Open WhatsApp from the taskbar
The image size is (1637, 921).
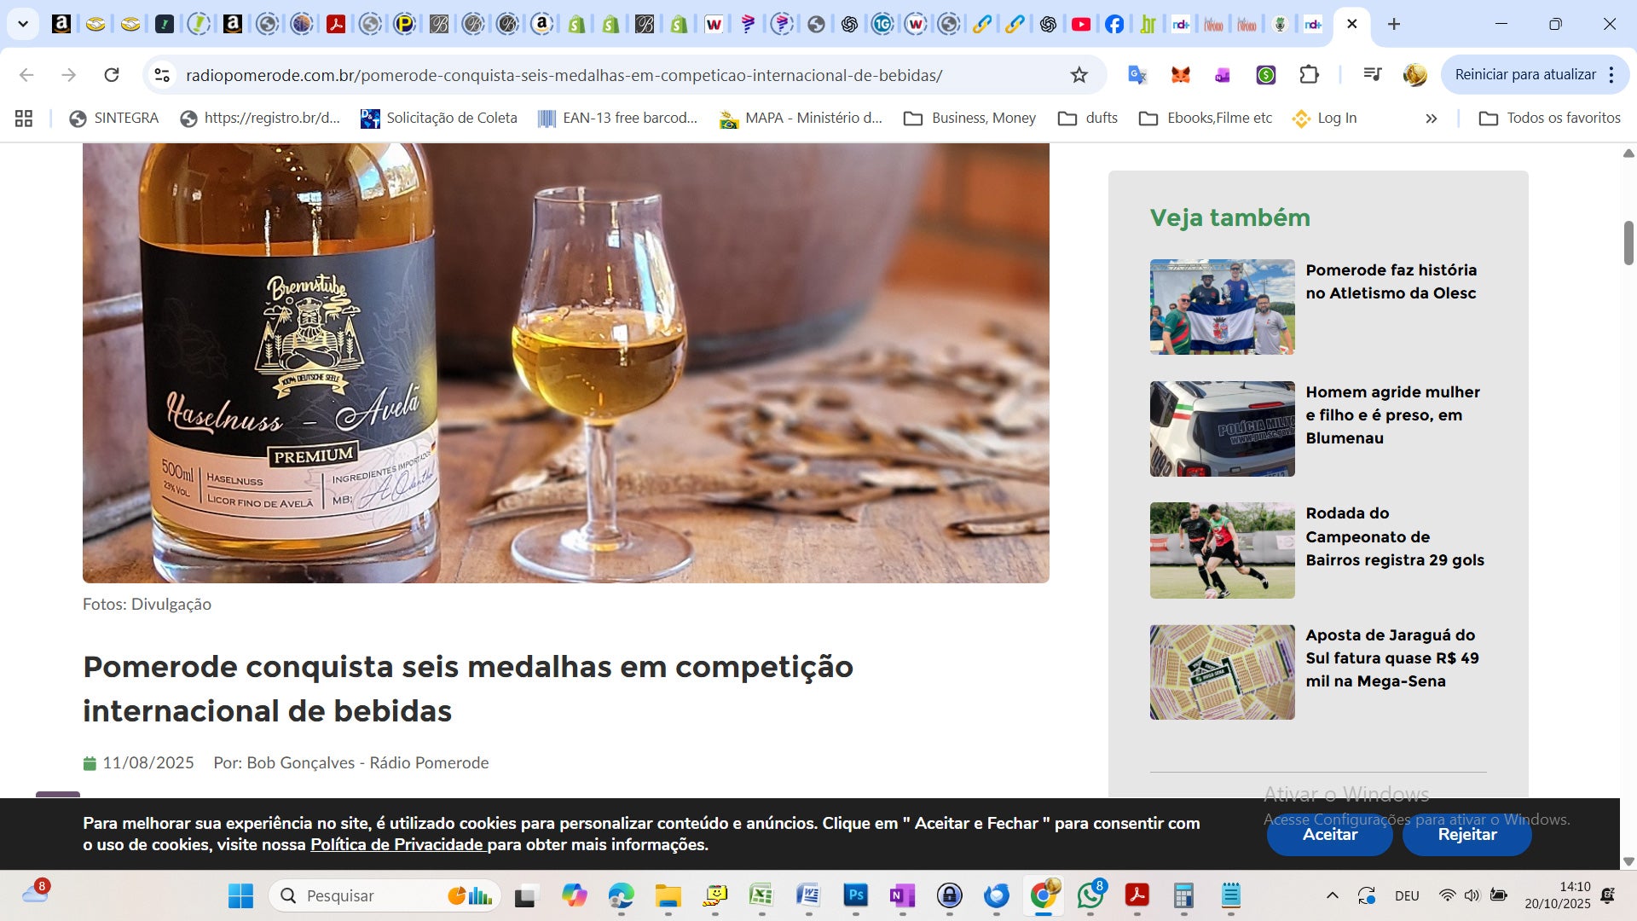[1090, 895]
